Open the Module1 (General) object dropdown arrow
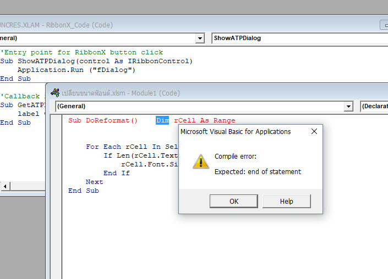 pyautogui.click(x=348, y=106)
